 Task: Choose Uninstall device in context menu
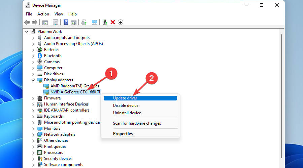[140, 113]
